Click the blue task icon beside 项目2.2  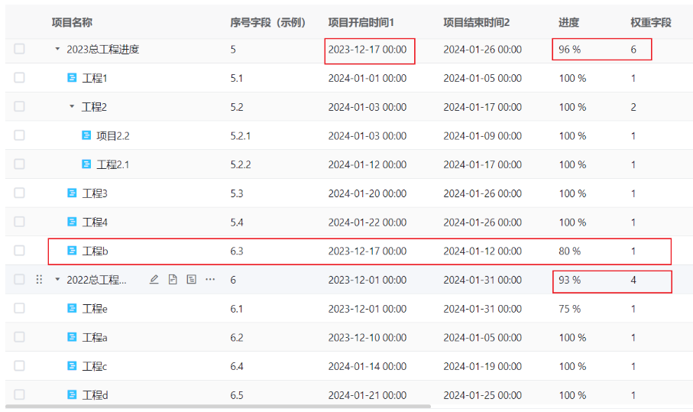pyautogui.click(x=86, y=135)
